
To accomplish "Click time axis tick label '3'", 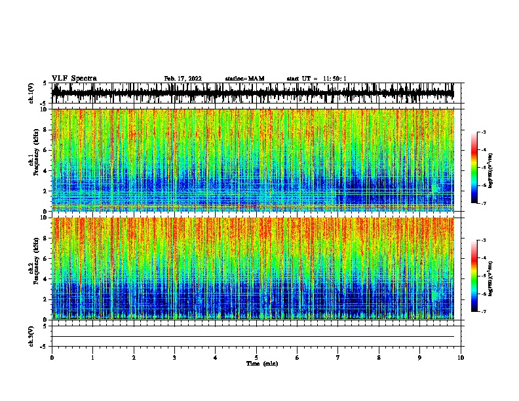I will [174, 358].
